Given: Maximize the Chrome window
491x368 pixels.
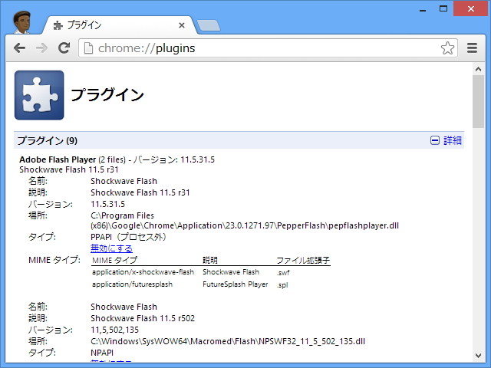Looking at the screenshot, I should 443,8.
